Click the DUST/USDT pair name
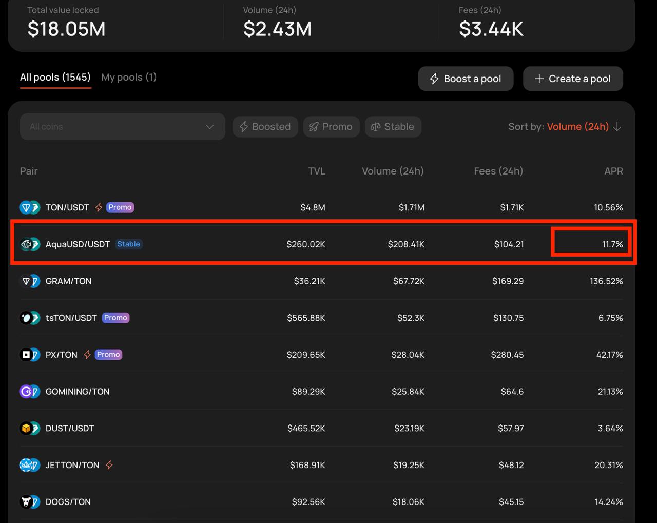Viewport: 657px width, 523px height. (70, 428)
